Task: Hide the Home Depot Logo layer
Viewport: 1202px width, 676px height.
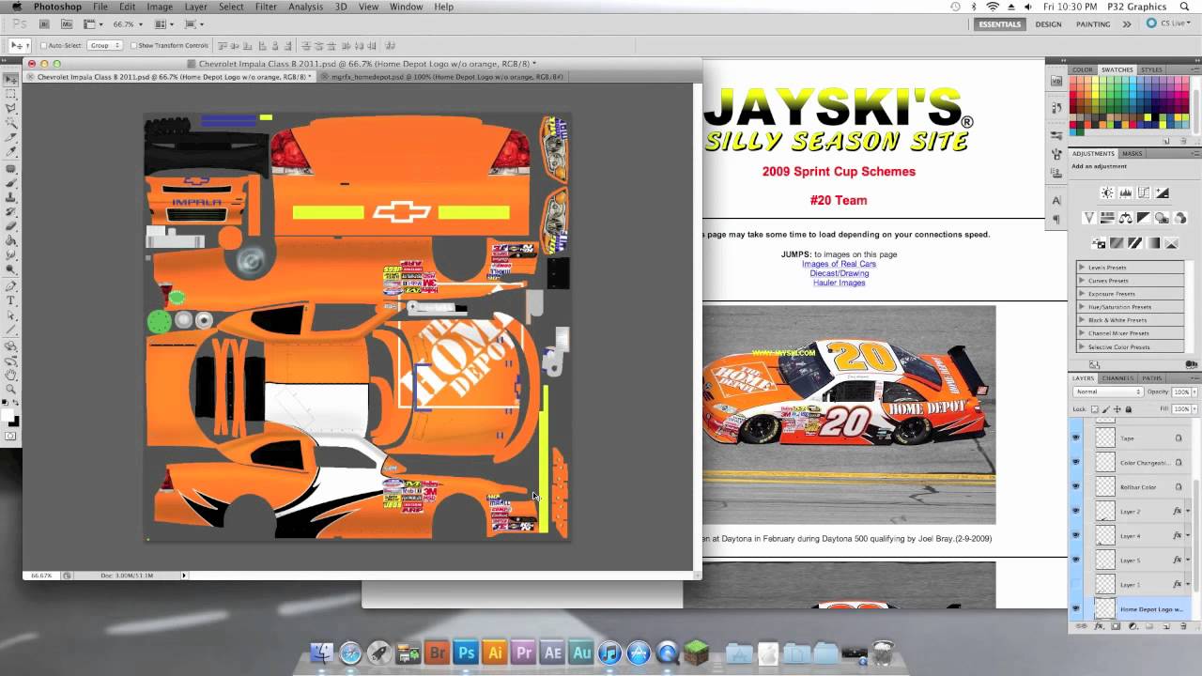Action: [x=1076, y=608]
